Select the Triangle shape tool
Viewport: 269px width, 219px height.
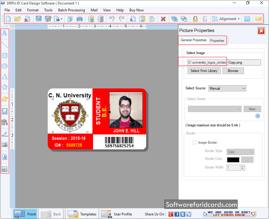tap(5, 76)
